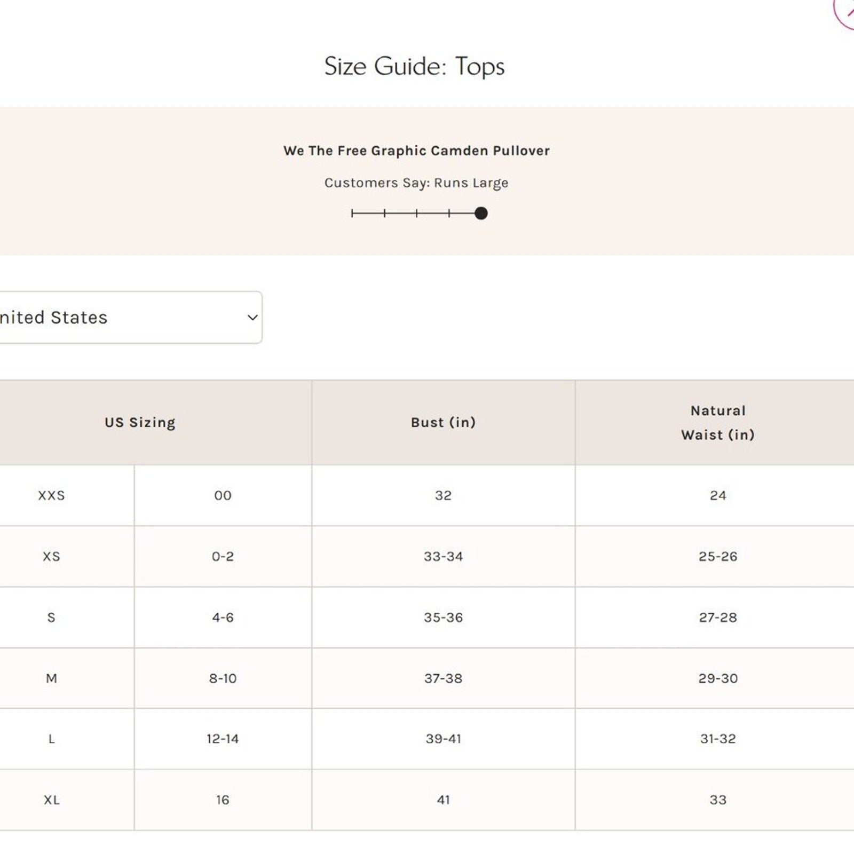Image resolution: width=854 pixels, height=854 pixels.
Task: Select the 33-34 bust measurement cell
Action: click(443, 556)
